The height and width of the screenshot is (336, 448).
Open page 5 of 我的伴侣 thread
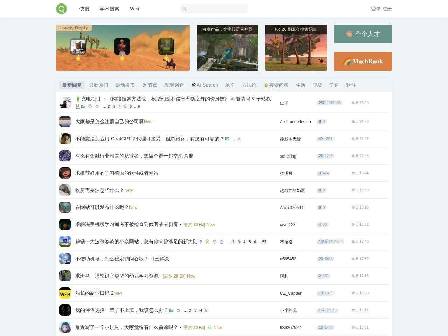click(206, 310)
